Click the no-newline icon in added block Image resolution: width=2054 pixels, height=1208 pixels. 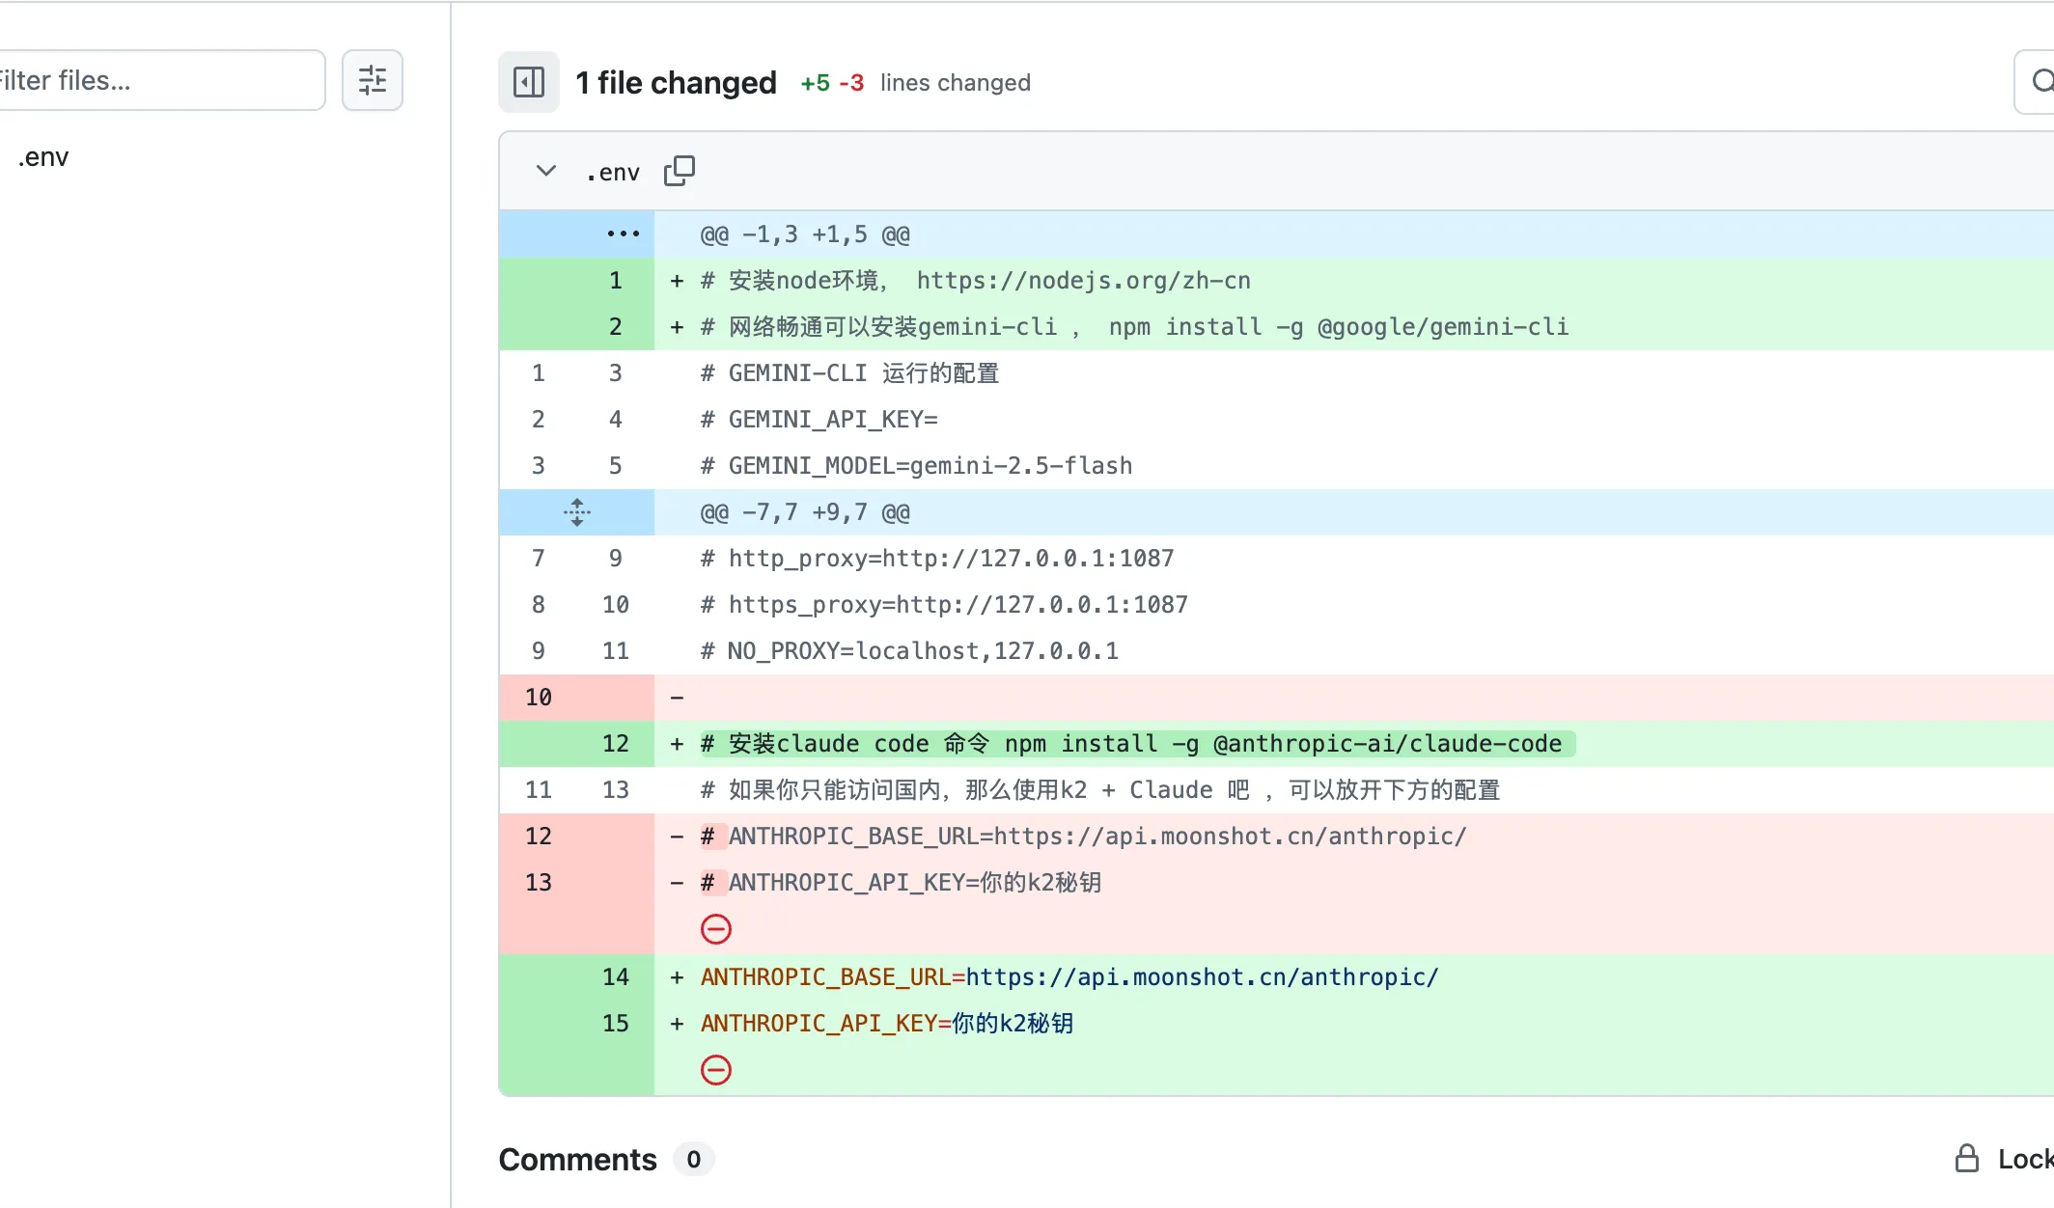coord(716,1069)
